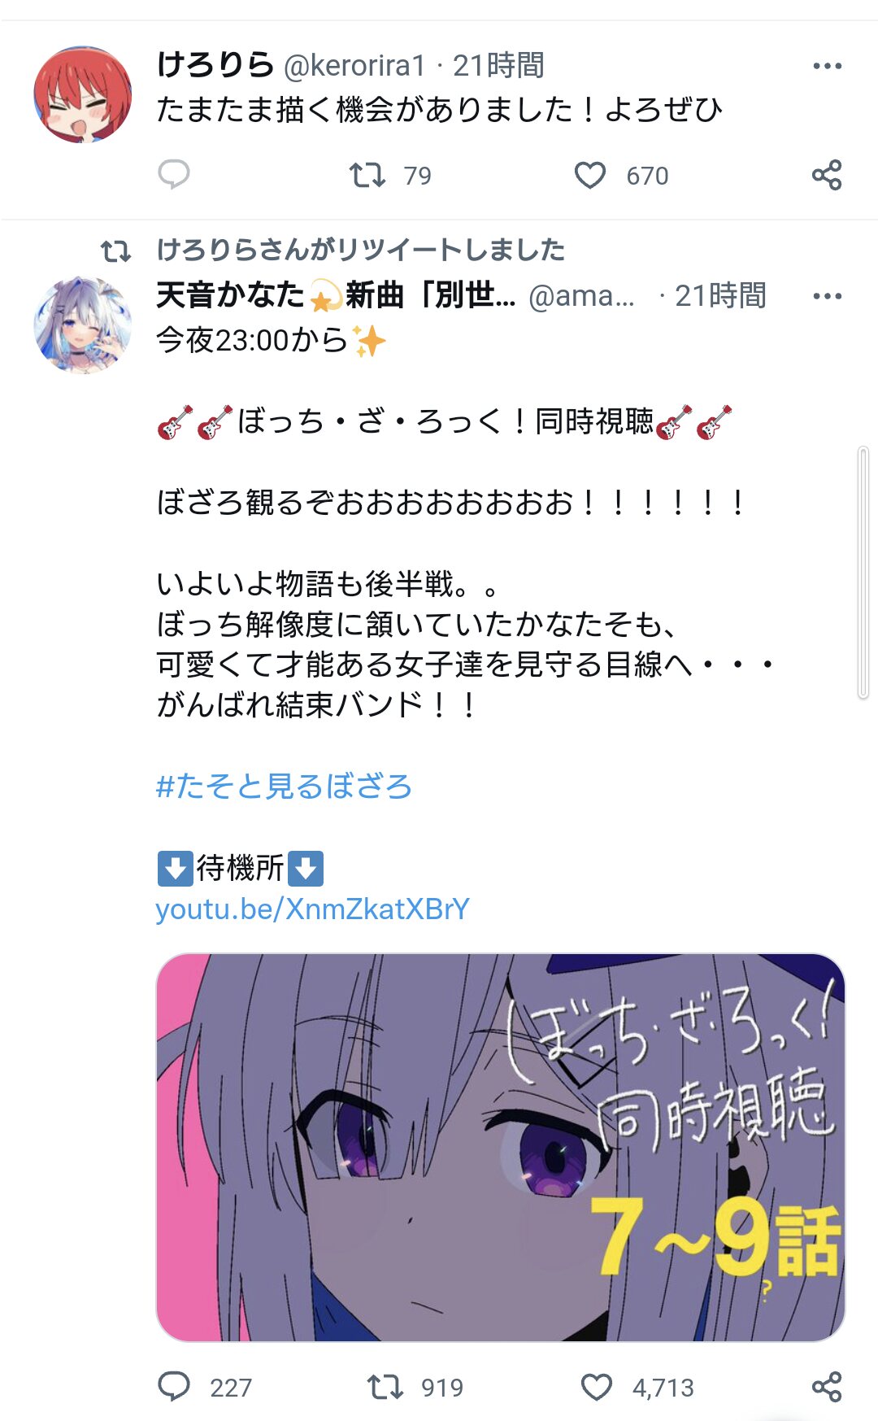Reply to けろりら's tweet

[x=173, y=174]
